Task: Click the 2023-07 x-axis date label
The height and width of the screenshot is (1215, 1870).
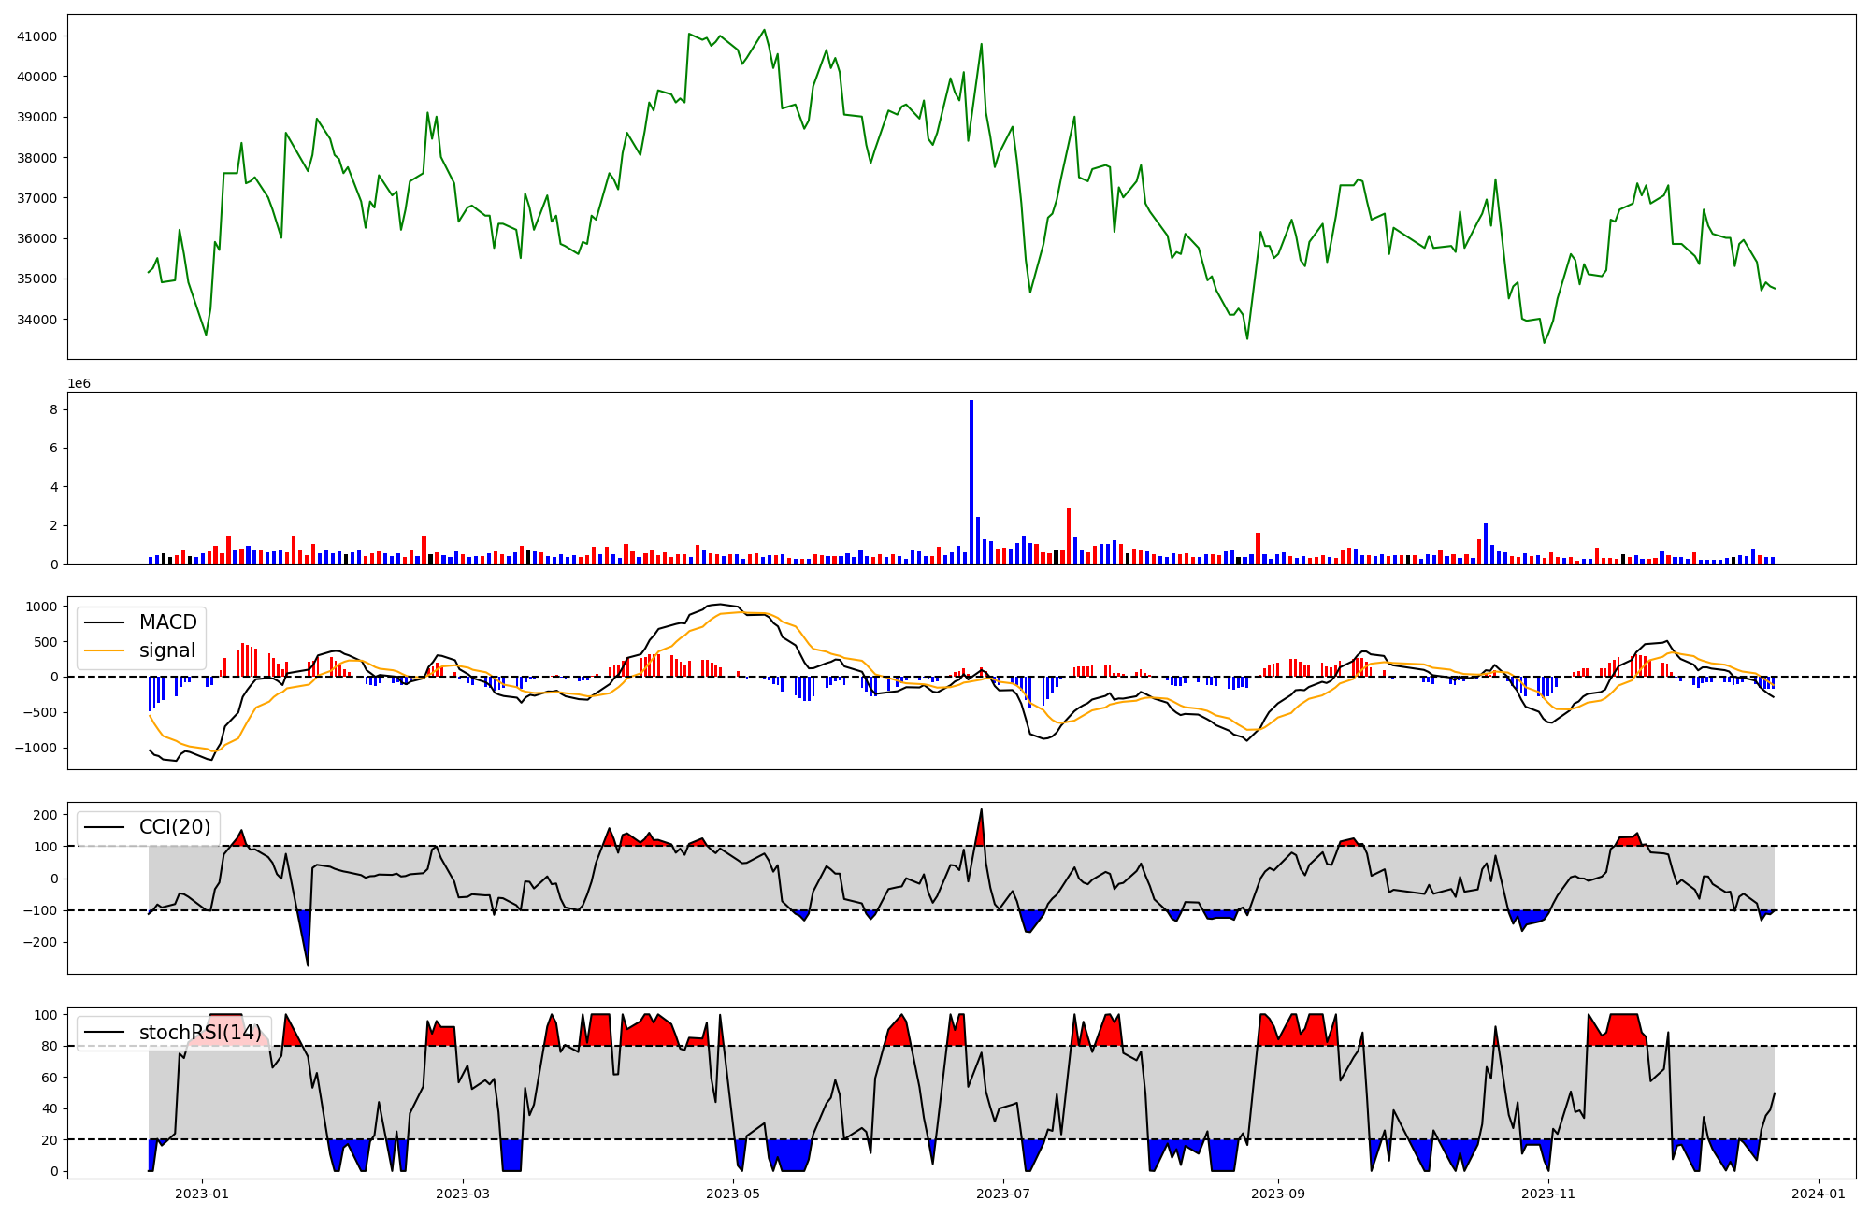Action: [x=1003, y=1194]
